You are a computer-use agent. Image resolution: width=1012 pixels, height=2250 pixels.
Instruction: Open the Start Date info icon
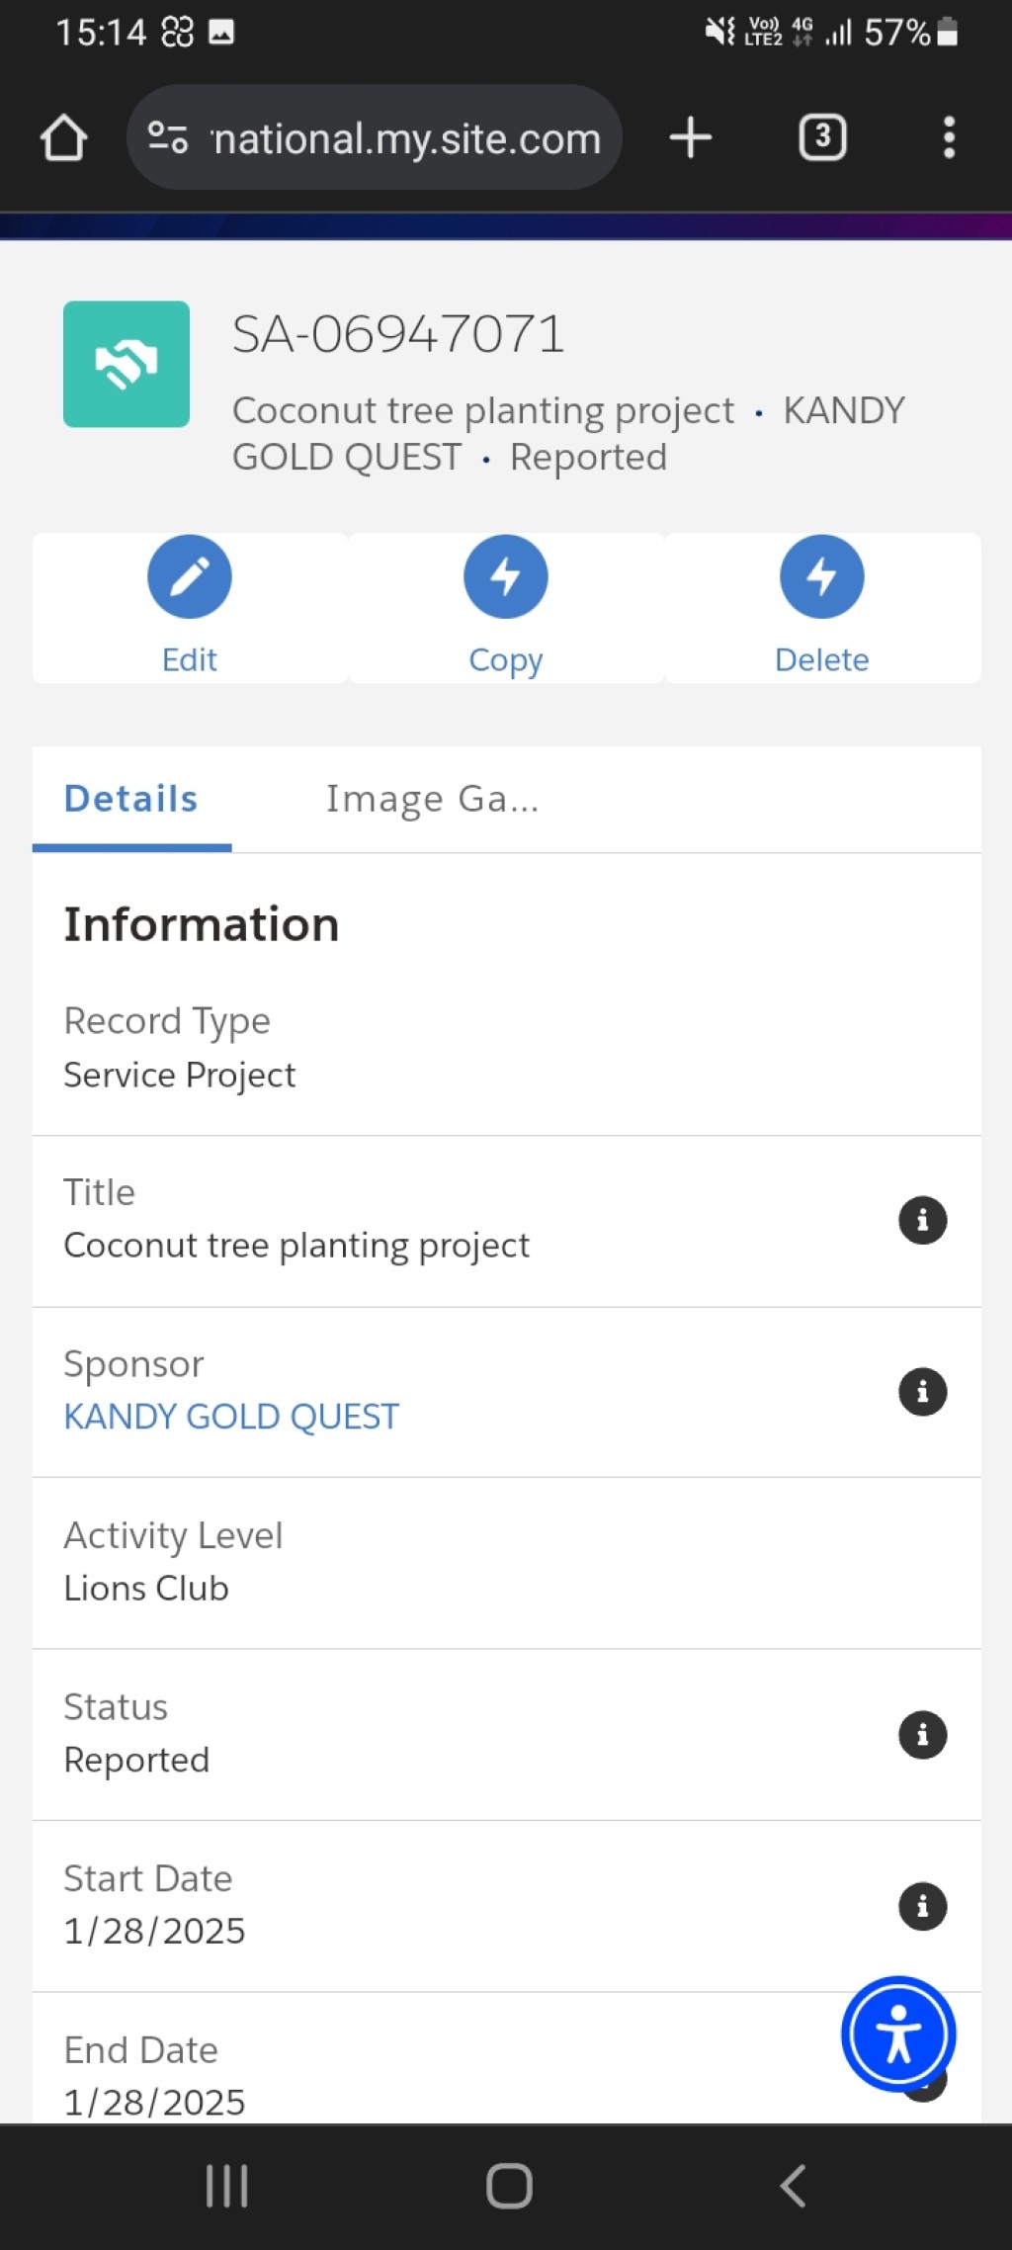(x=923, y=1906)
